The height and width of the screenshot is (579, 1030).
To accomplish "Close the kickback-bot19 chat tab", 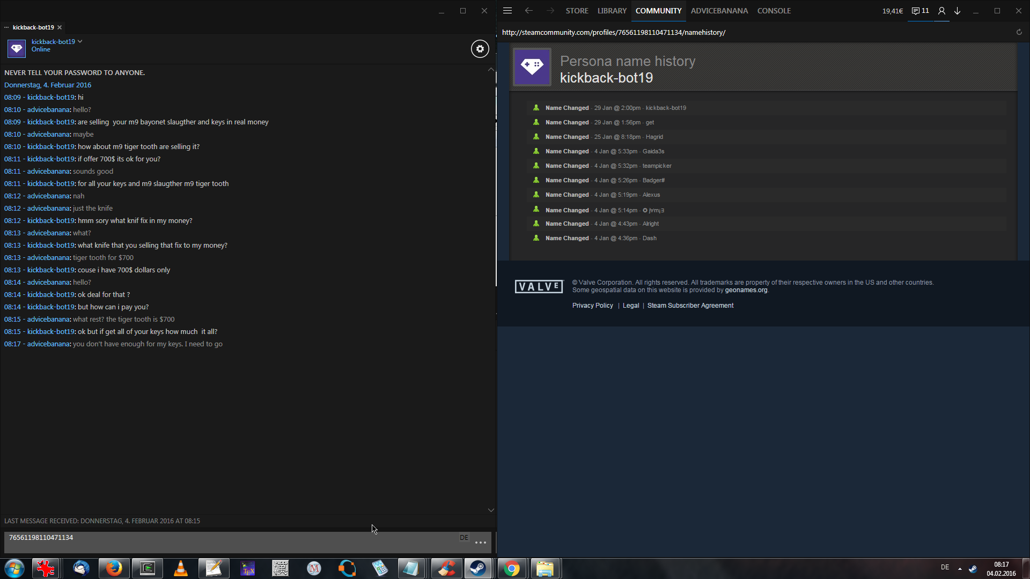I will coord(60,27).
